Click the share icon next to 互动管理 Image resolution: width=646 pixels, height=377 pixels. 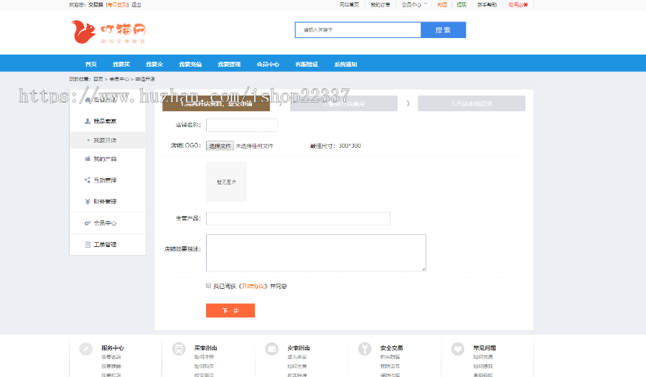pyautogui.click(x=88, y=180)
